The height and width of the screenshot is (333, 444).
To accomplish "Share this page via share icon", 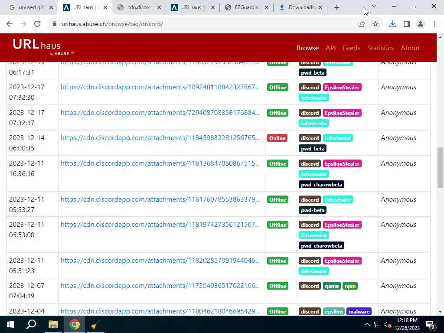I will pyautogui.click(x=362, y=24).
